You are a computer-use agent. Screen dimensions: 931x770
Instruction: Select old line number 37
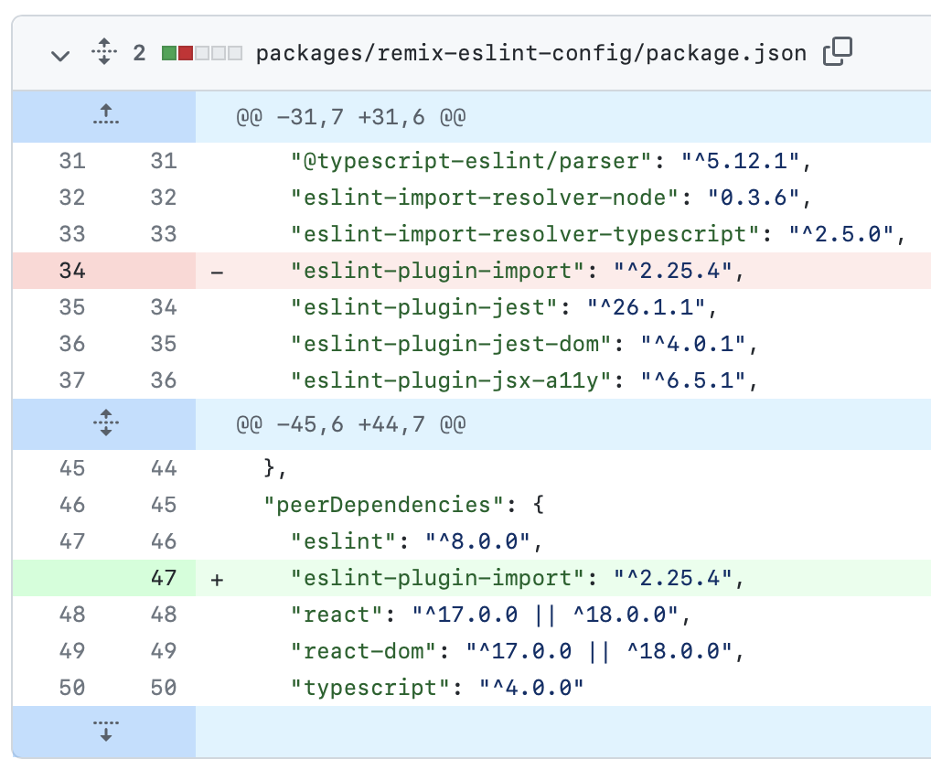(x=72, y=380)
